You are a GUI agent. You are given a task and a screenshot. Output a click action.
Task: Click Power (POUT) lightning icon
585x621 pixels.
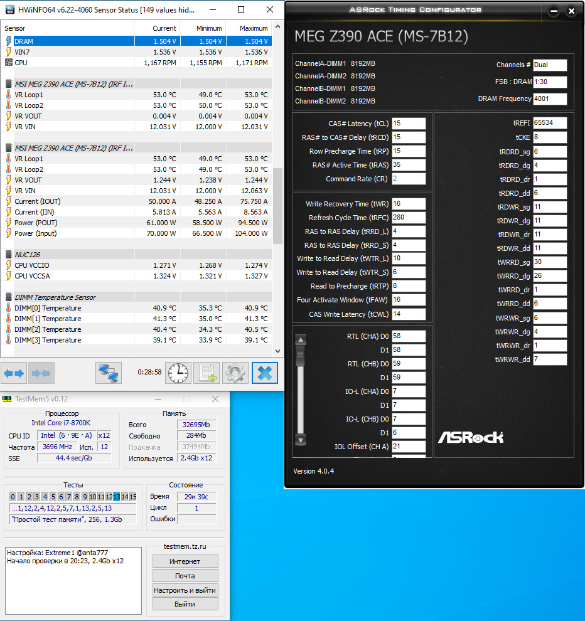8,223
